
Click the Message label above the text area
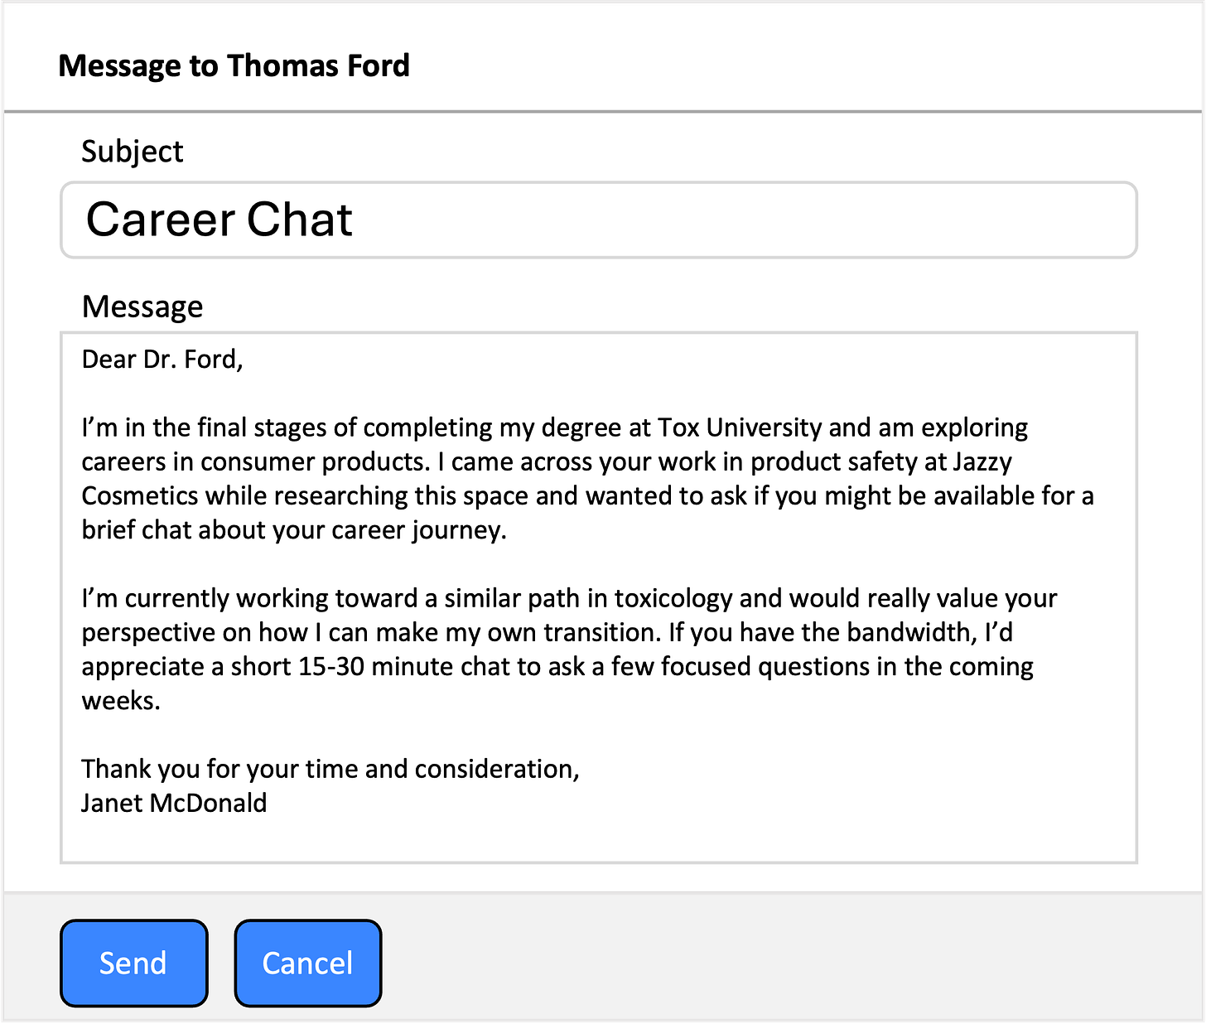(x=142, y=307)
